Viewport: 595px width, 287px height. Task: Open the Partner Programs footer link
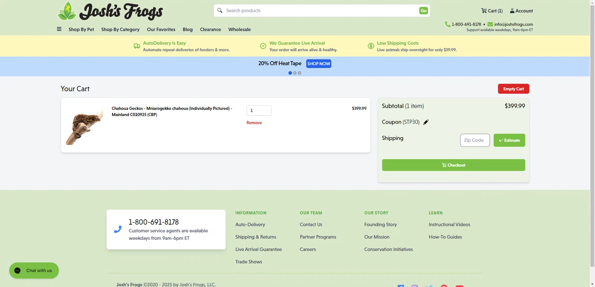point(318,237)
